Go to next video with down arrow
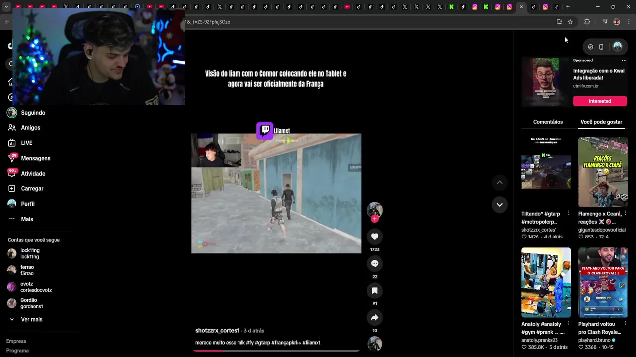The height and width of the screenshot is (357, 636). (x=500, y=204)
